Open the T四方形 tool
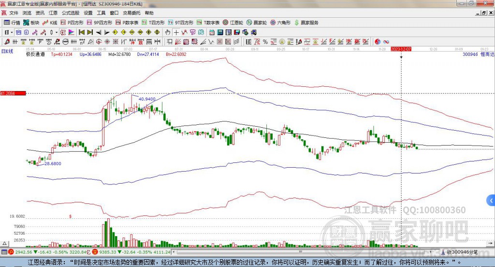The width and height of the screenshot is (495, 267). 153,23
